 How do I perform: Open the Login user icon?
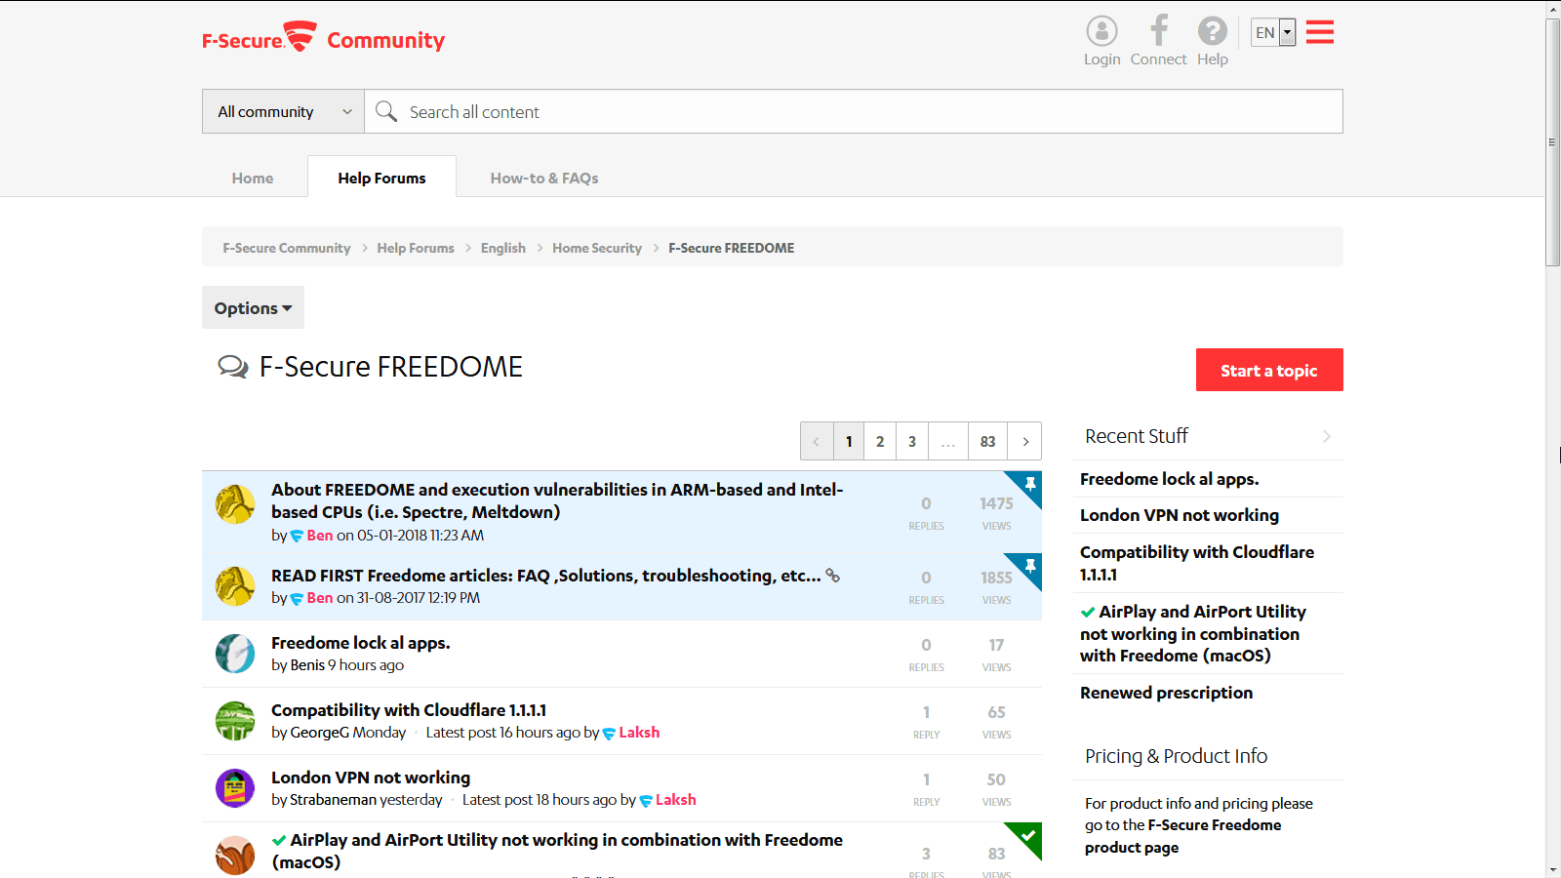click(x=1101, y=31)
